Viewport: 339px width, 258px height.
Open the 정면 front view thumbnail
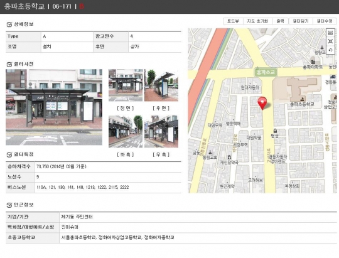pos(126,85)
